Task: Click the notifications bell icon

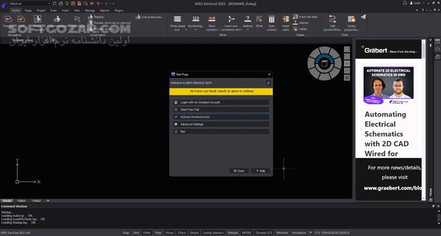Action: click(405, 3)
